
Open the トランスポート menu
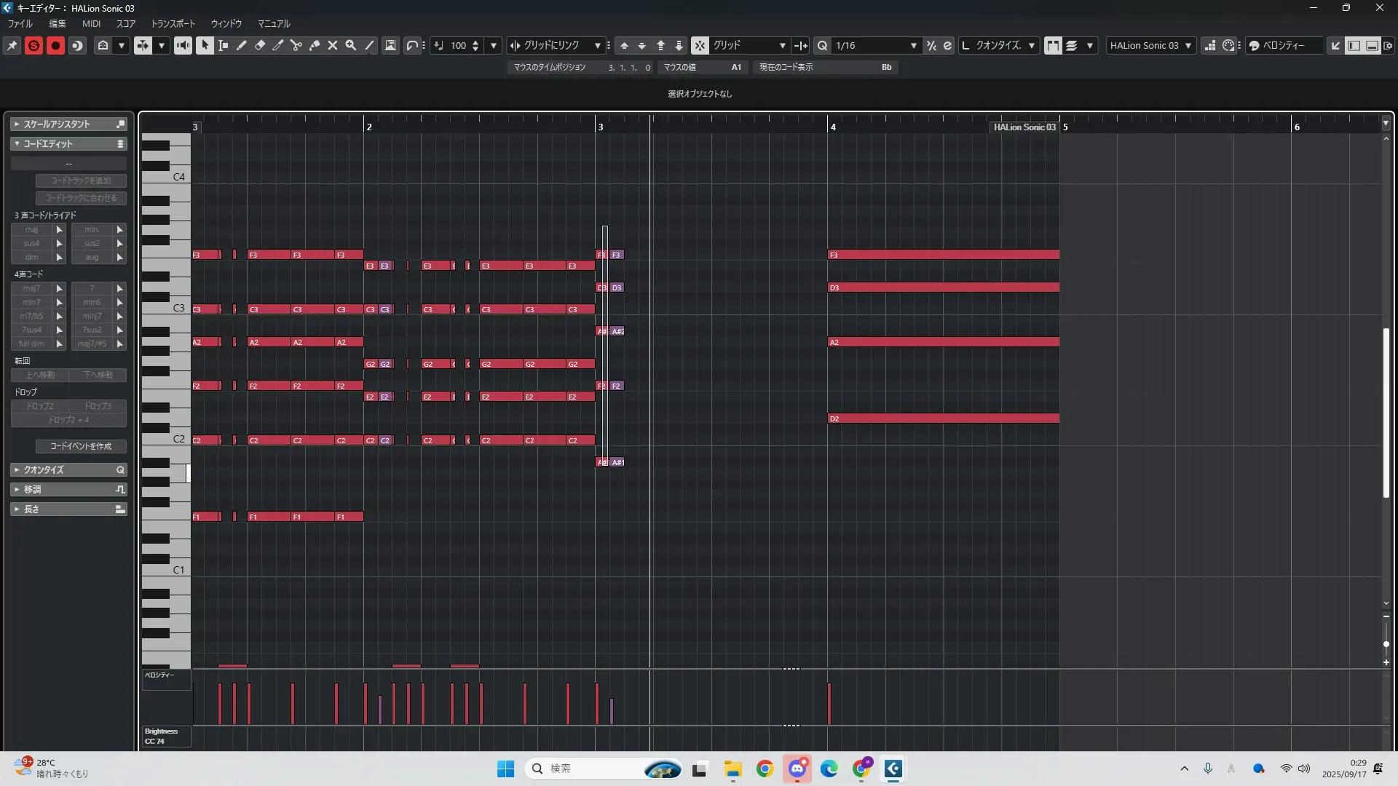173,23
